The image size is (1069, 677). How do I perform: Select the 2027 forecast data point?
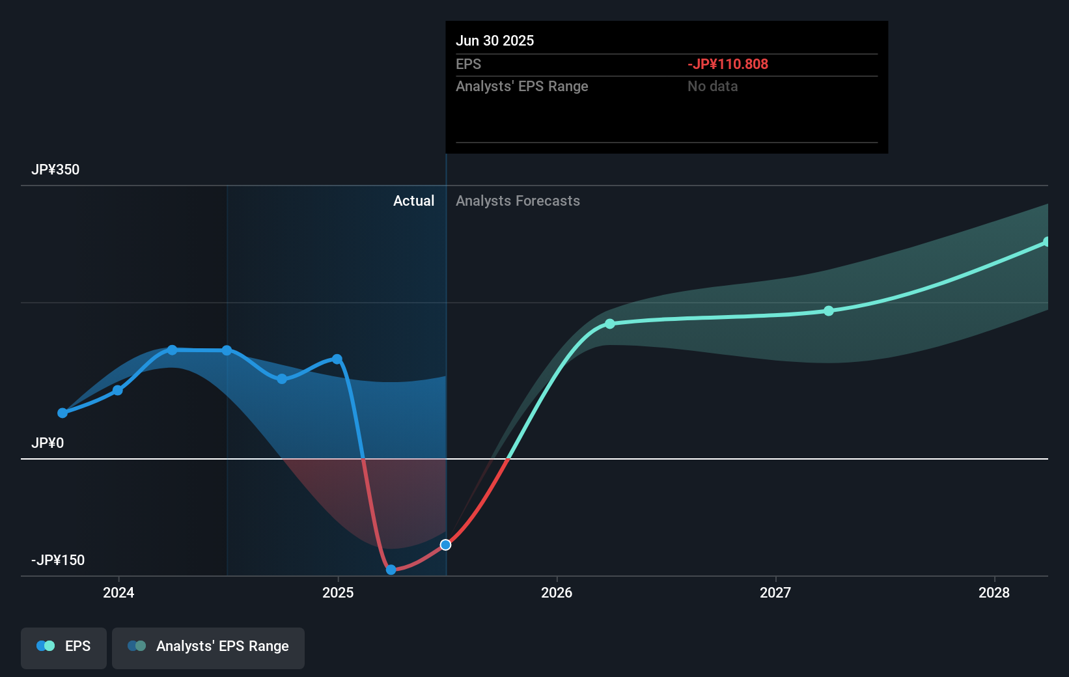(x=829, y=311)
